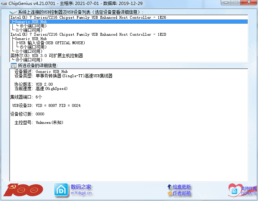
Task: Click the author email envelope icon
Action: coord(170,193)
